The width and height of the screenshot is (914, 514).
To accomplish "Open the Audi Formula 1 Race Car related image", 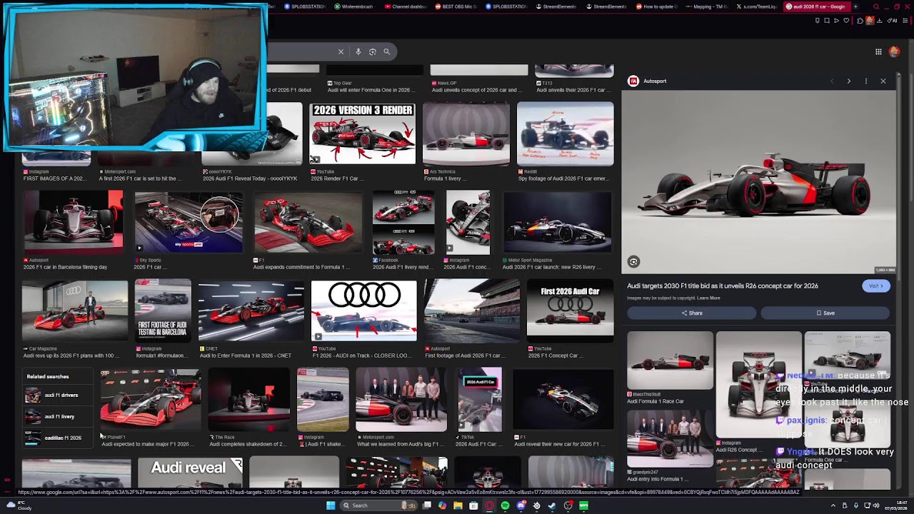I will tap(670, 361).
